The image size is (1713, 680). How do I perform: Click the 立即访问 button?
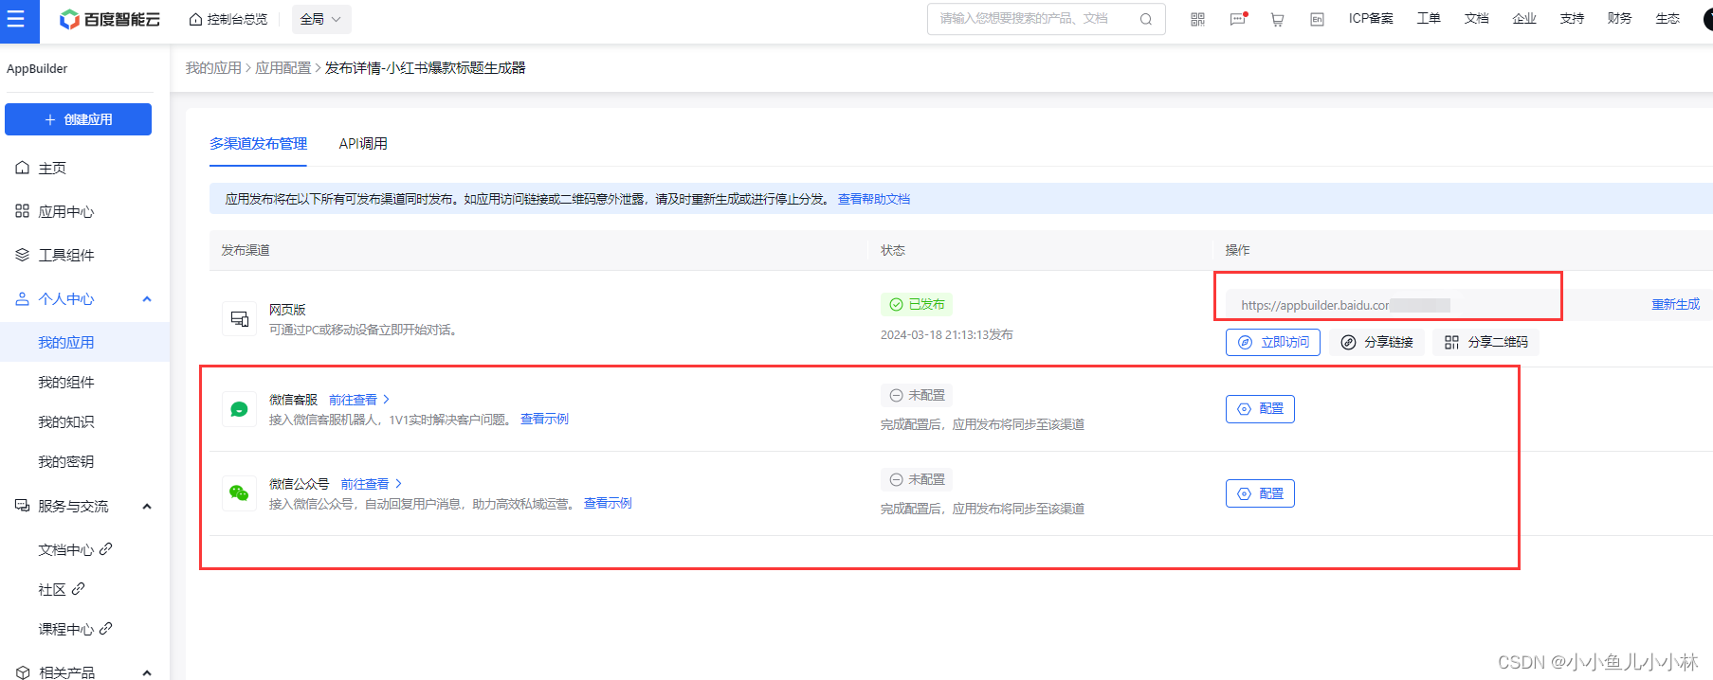pos(1273,342)
